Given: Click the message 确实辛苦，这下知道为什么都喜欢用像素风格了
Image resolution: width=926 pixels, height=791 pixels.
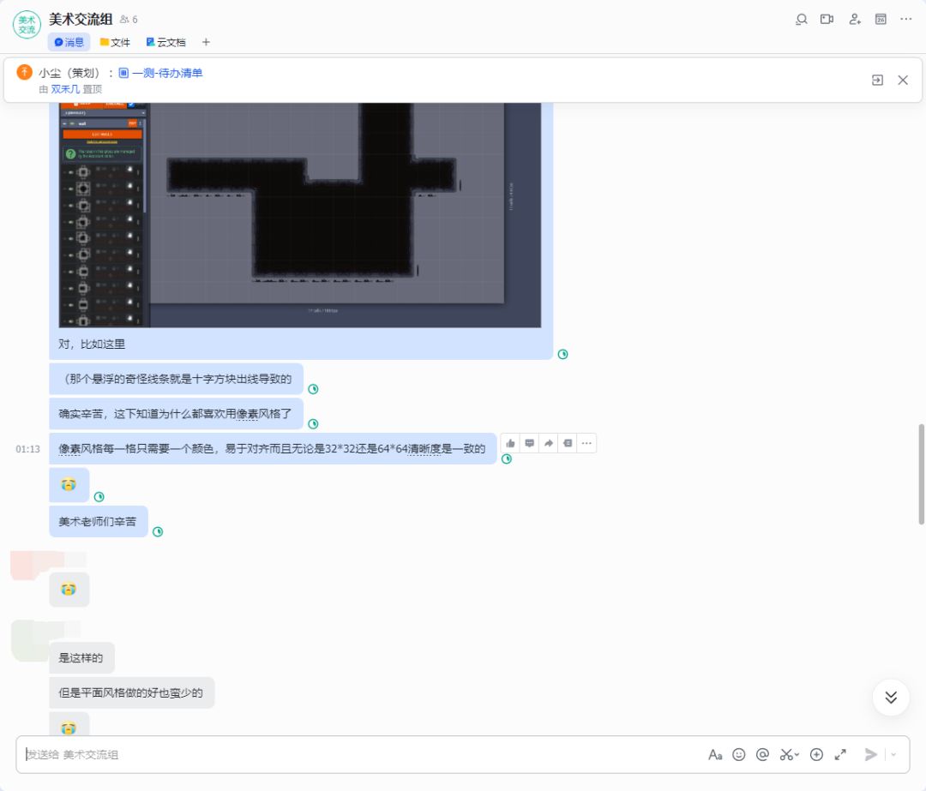Looking at the screenshot, I should tap(176, 414).
